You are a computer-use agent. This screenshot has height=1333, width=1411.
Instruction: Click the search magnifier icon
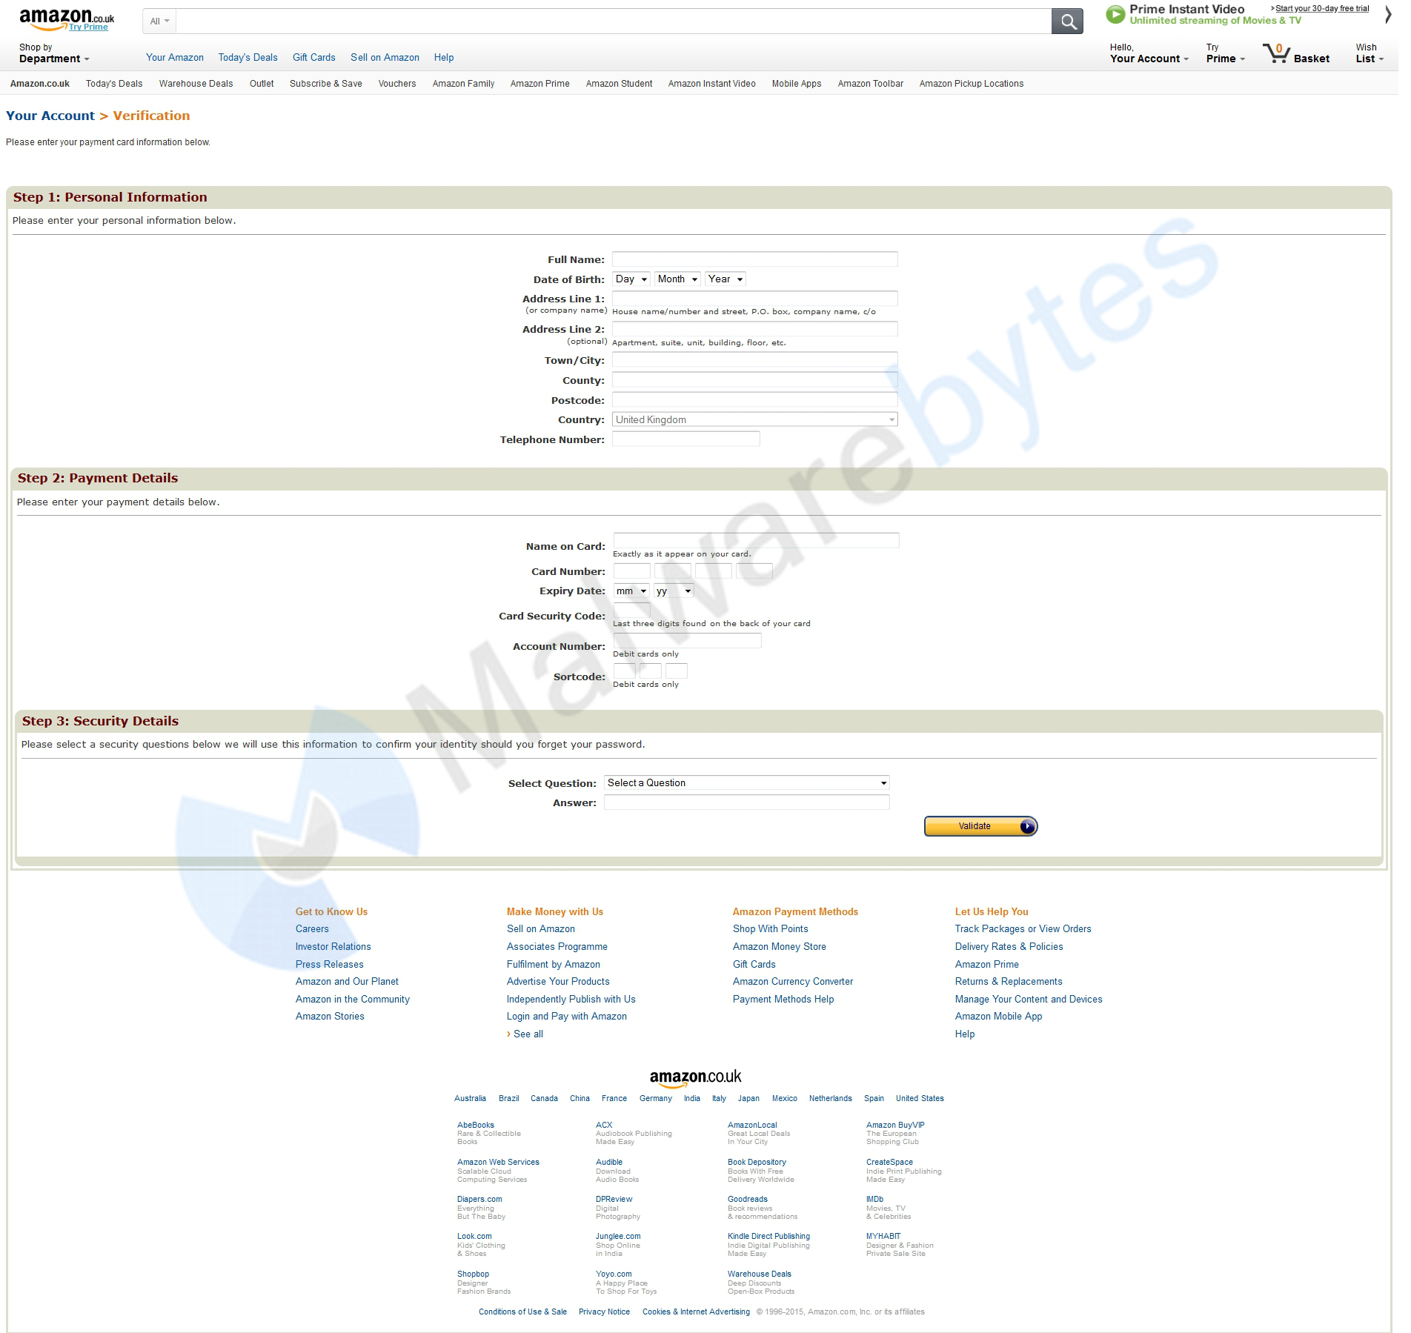tap(1067, 21)
